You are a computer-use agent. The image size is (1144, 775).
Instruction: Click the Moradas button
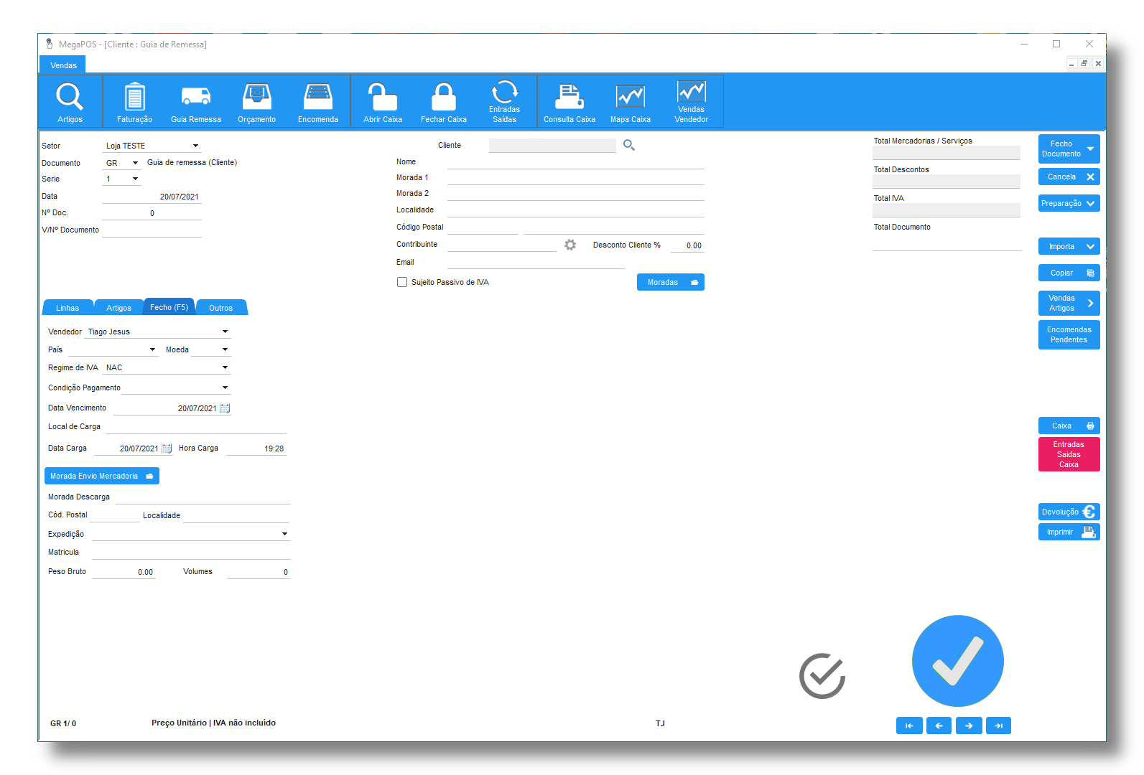point(670,282)
